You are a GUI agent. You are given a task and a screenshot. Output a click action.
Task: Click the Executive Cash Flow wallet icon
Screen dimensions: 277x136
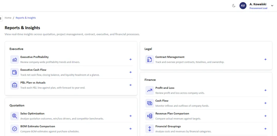(x=15, y=72)
